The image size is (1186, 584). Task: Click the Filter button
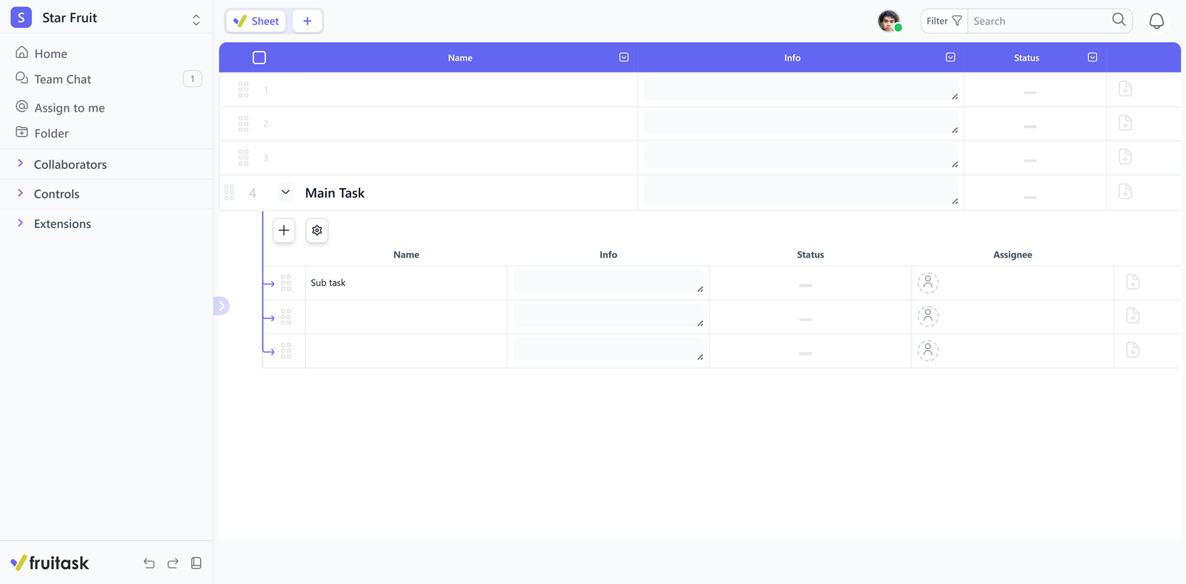(944, 21)
